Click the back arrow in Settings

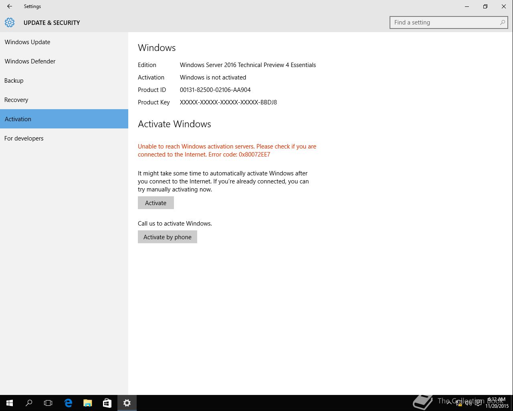10,6
